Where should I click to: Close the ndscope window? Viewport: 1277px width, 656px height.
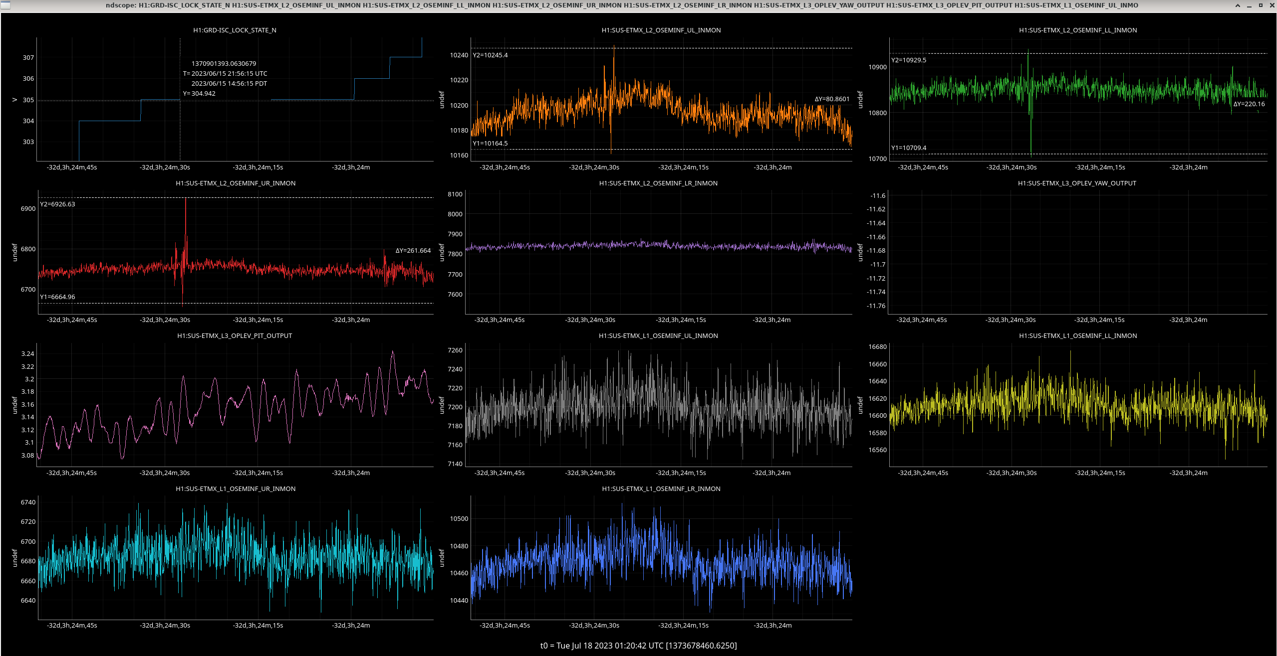tap(1271, 5)
